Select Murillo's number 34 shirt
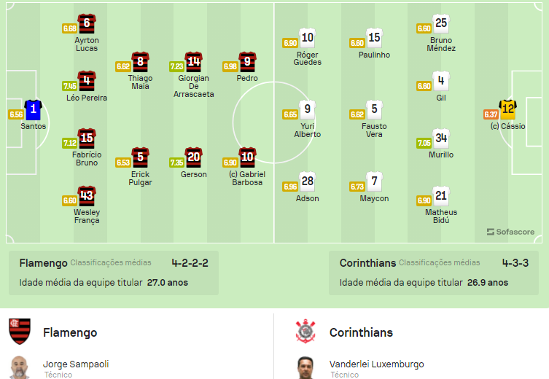Screen dimensions: 549x379 click(x=441, y=138)
